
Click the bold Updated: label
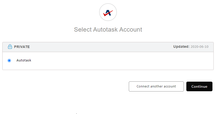click(181, 47)
